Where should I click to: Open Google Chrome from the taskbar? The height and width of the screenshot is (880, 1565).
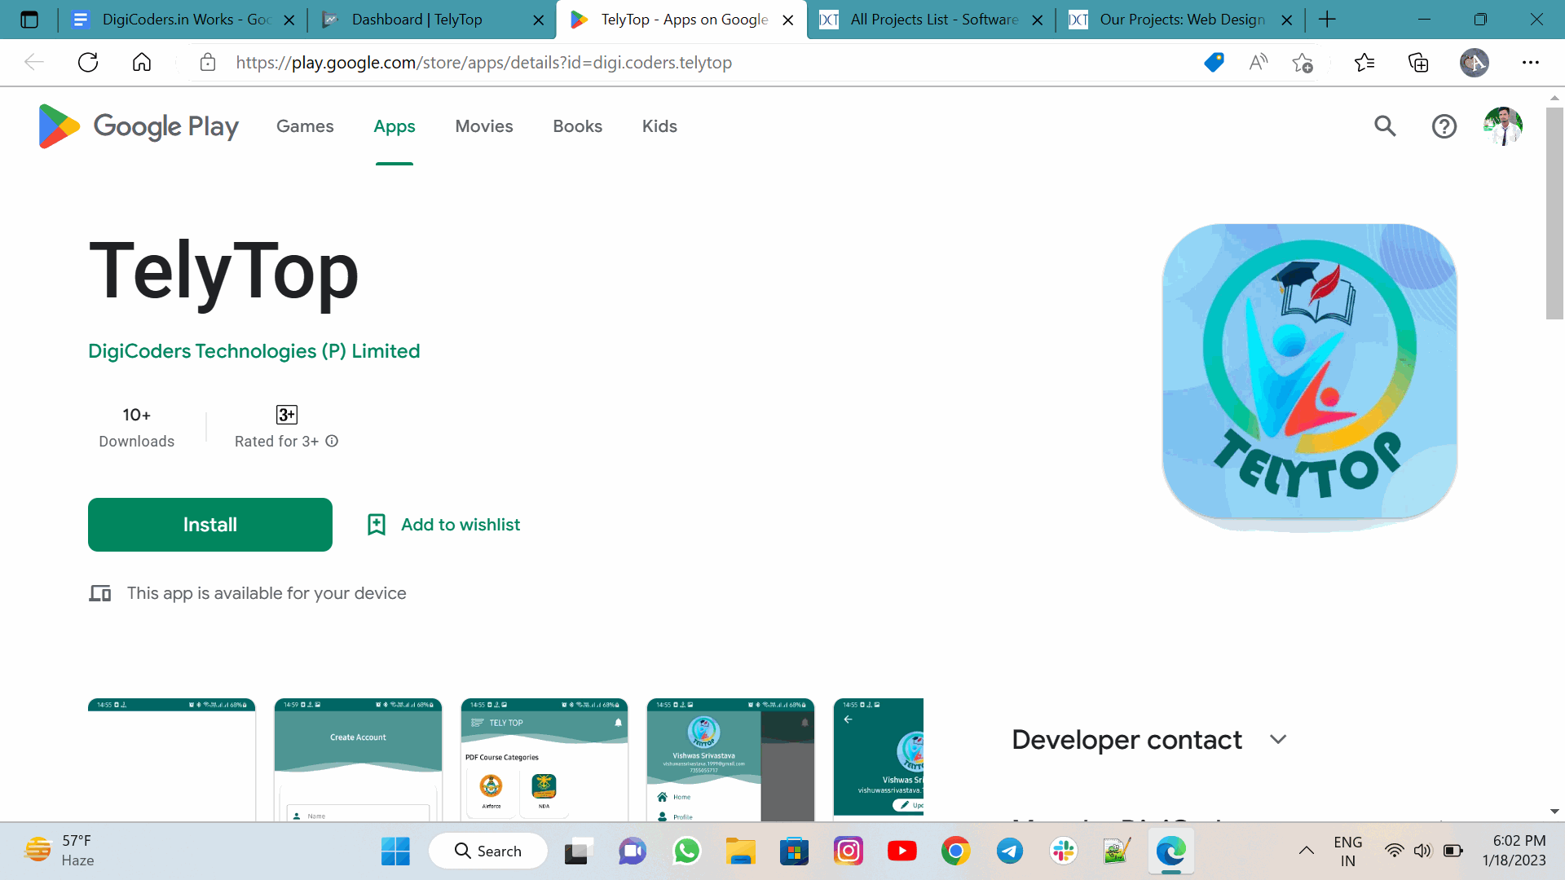click(956, 851)
